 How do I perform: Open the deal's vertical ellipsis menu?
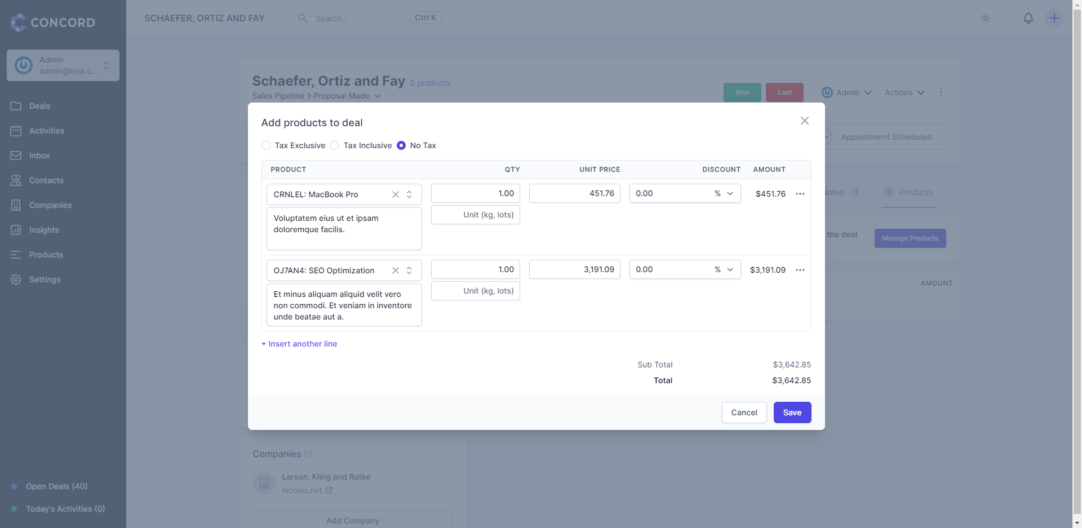point(941,92)
